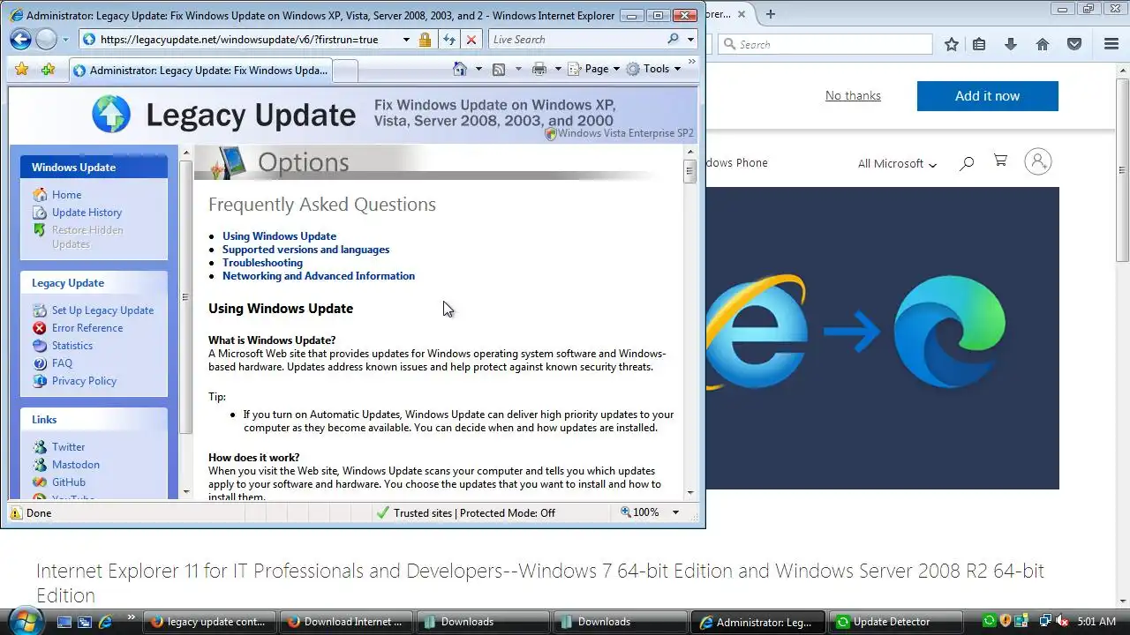Select the Legacy Update tab in IE
The image size is (1130, 635).
200,70
